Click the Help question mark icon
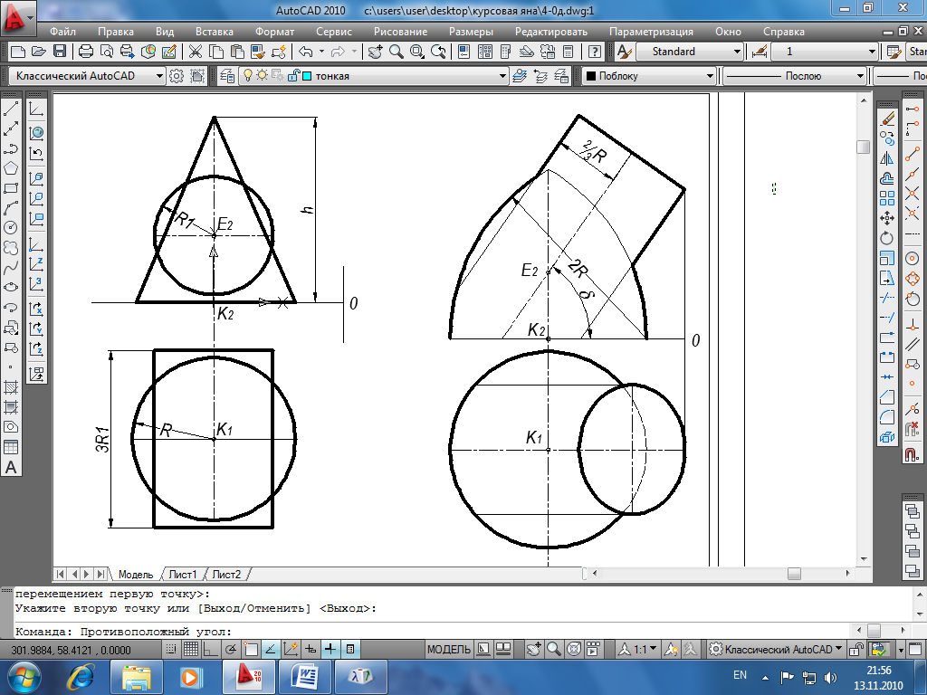The height and width of the screenshot is (695, 927). pyautogui.click(x=595, y=52)
